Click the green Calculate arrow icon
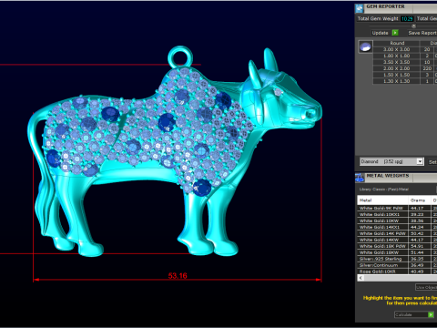437x328 pixels. pyautogui.click(x=431, y=314)
